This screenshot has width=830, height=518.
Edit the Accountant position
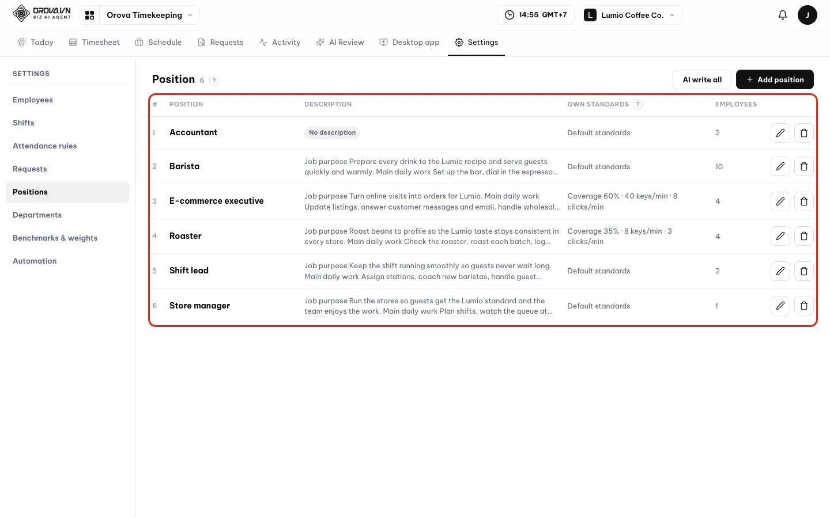(x=780, y=133)
